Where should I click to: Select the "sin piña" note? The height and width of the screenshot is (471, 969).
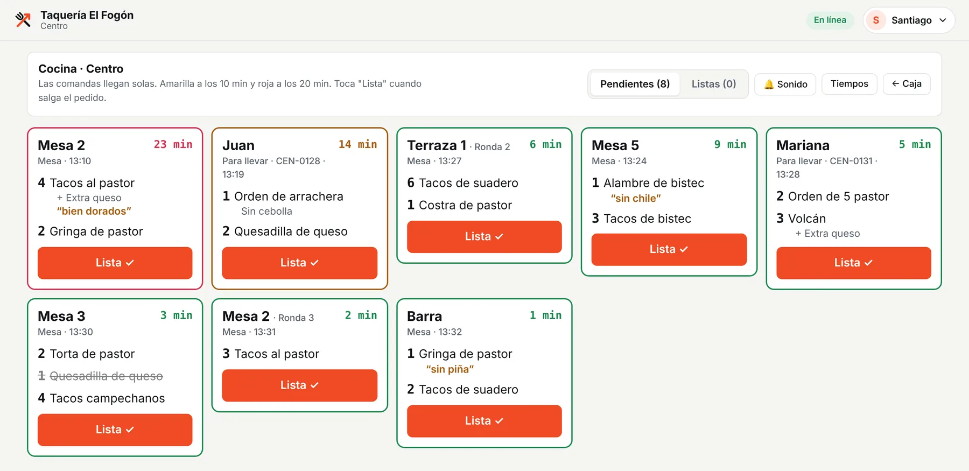click(x=450, y=369)
